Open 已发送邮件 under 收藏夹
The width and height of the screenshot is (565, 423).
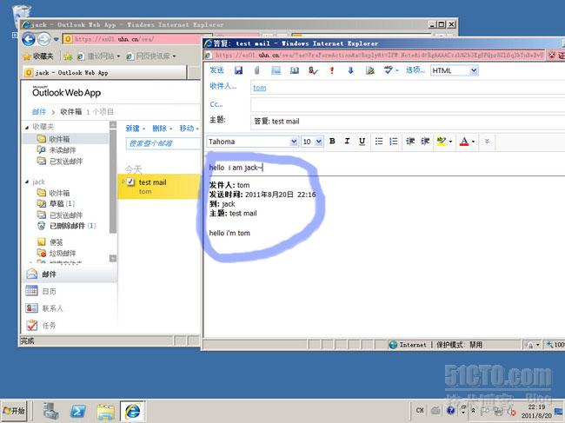66,162
